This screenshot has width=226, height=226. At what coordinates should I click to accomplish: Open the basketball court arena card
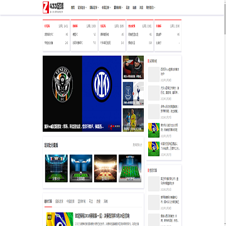(x=105, y=168)
